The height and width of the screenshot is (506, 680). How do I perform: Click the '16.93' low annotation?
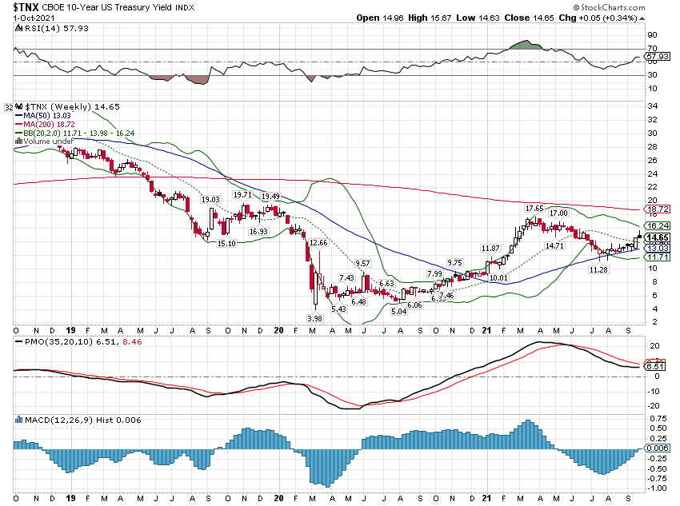point(258,231)
